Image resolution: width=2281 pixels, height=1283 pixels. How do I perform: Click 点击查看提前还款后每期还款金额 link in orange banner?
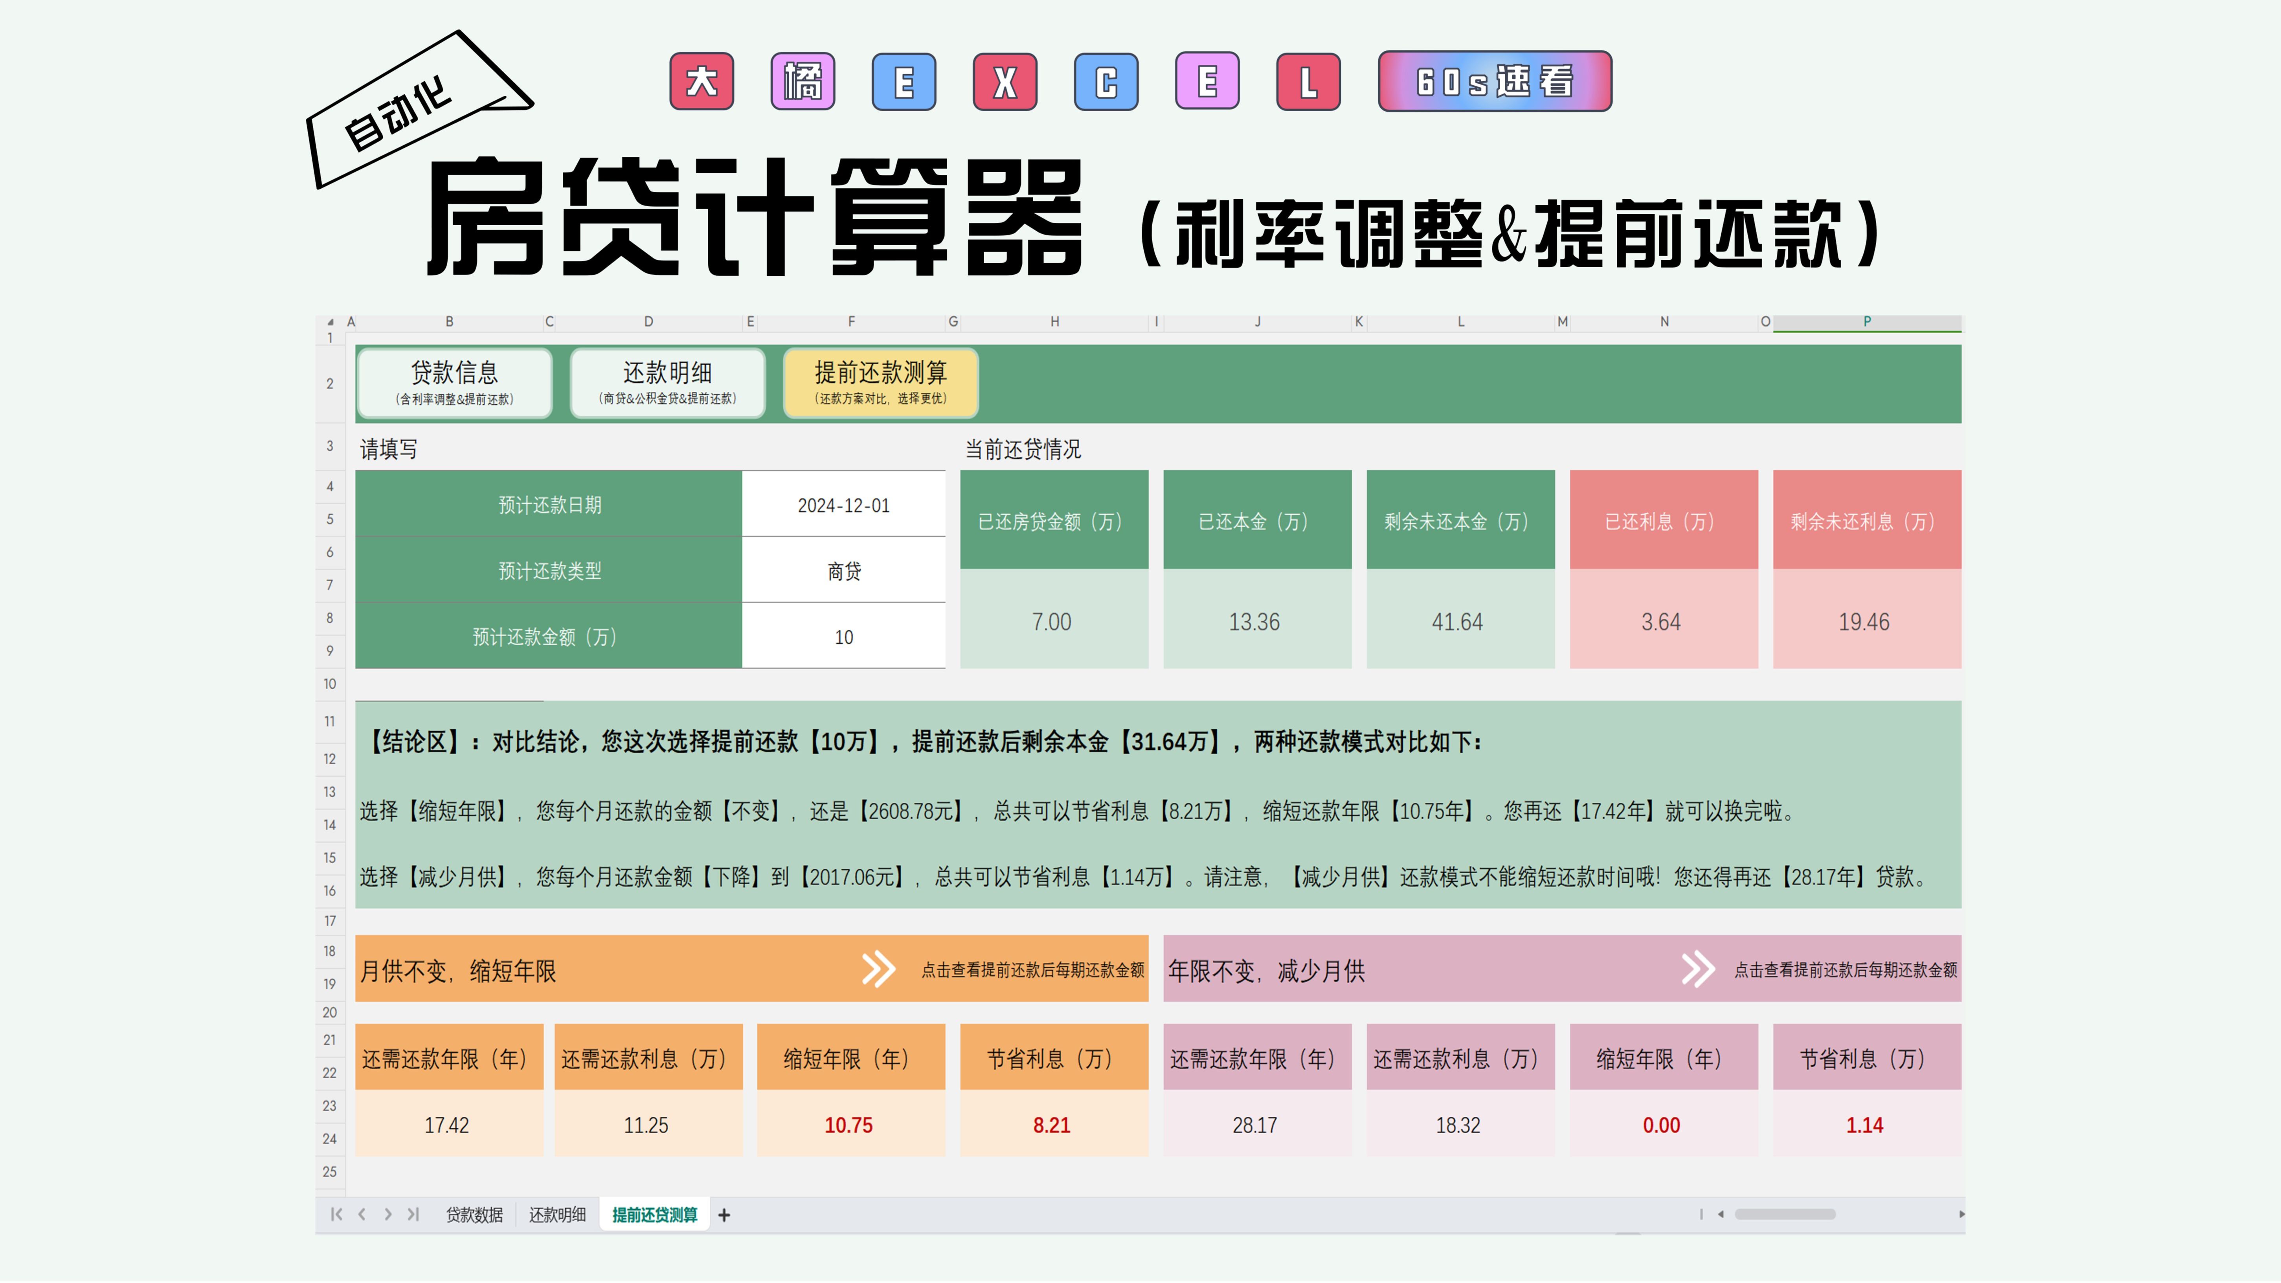pos(1032,971)
